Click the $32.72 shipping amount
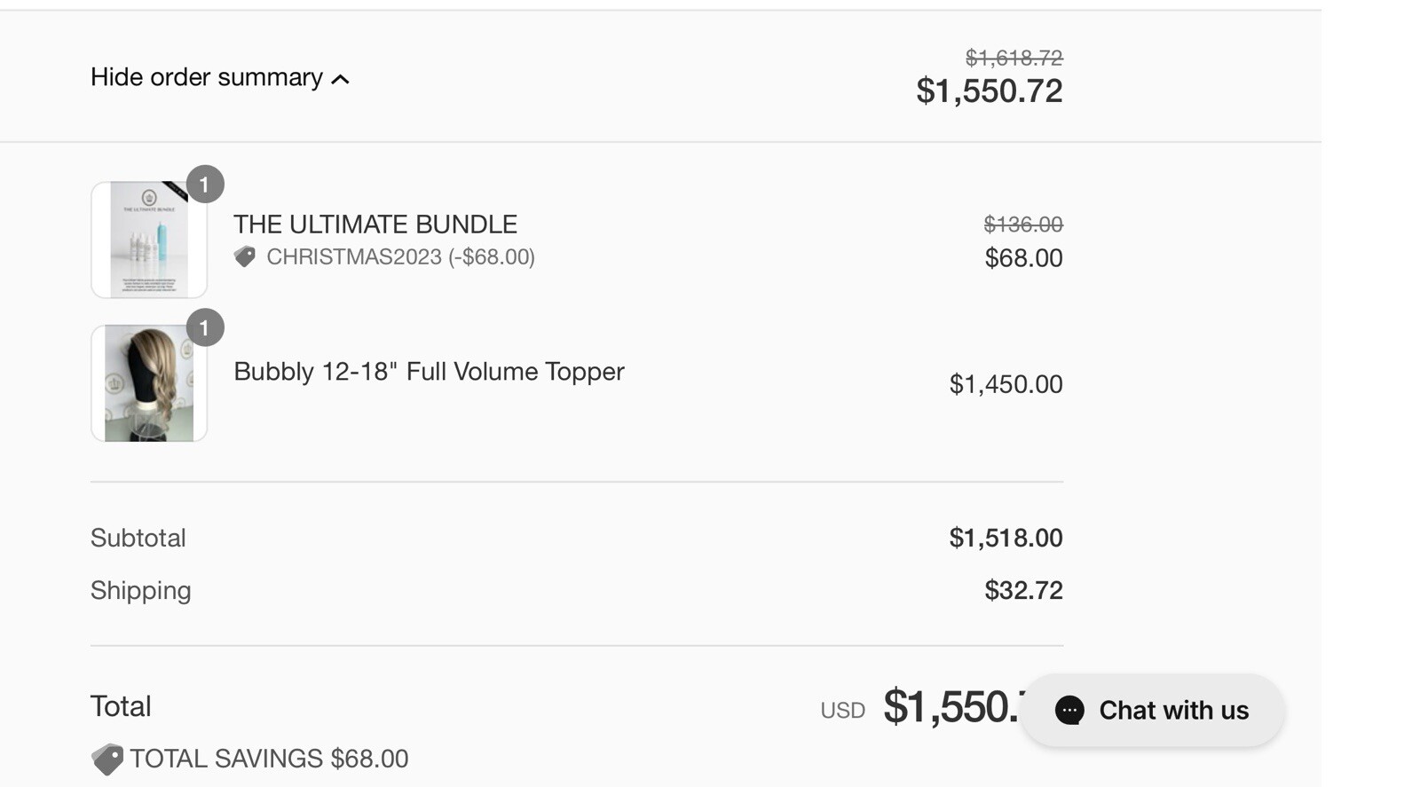The width and height of the screenshot is (1420, 787). click(1023, 590)
